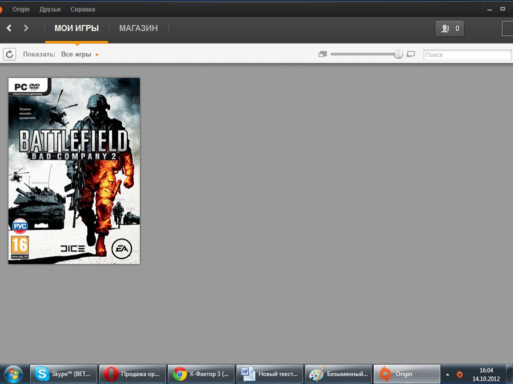Maximize the Origin window
513x384 pixels.
coord(502,9)
